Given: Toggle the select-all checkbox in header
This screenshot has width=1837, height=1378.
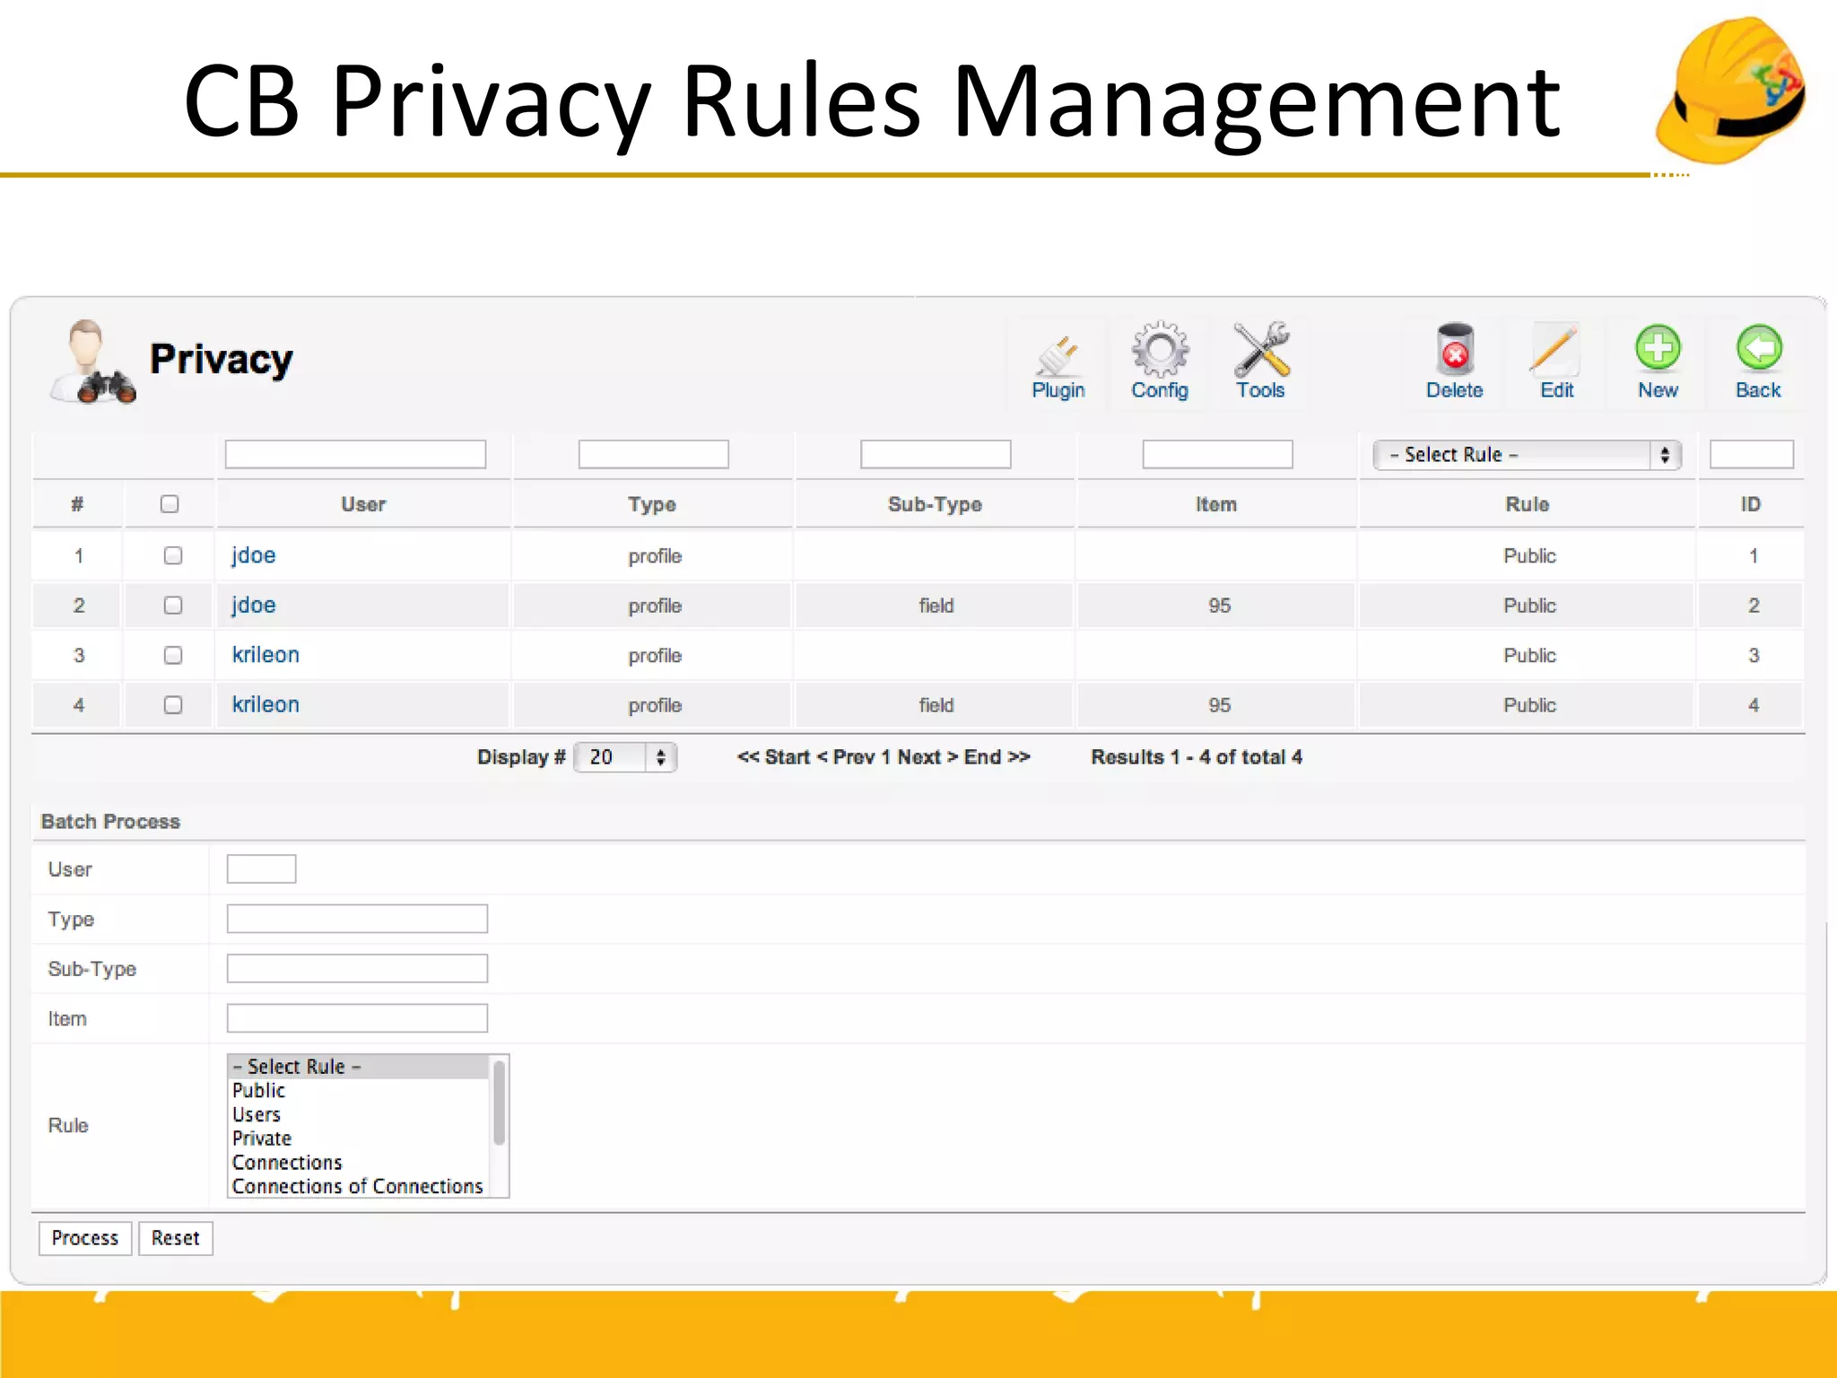Looking at the screenshot, I should click(170, 504).
